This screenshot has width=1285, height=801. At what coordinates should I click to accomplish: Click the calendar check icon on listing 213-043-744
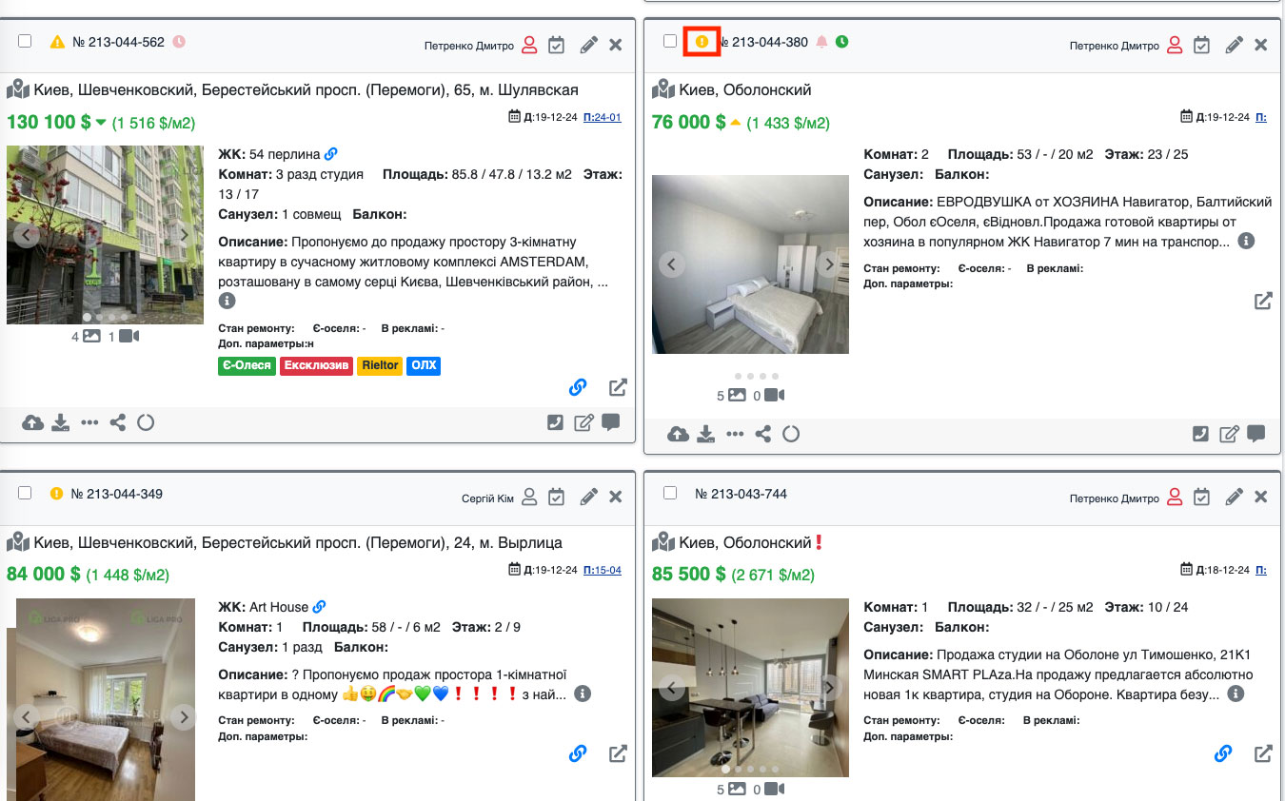click(x=1202, y=497)
